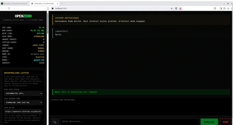Viewport: 233px width, 125px height.
Task: Open a new browser tab with plus
Action: (x=62, y=3)
